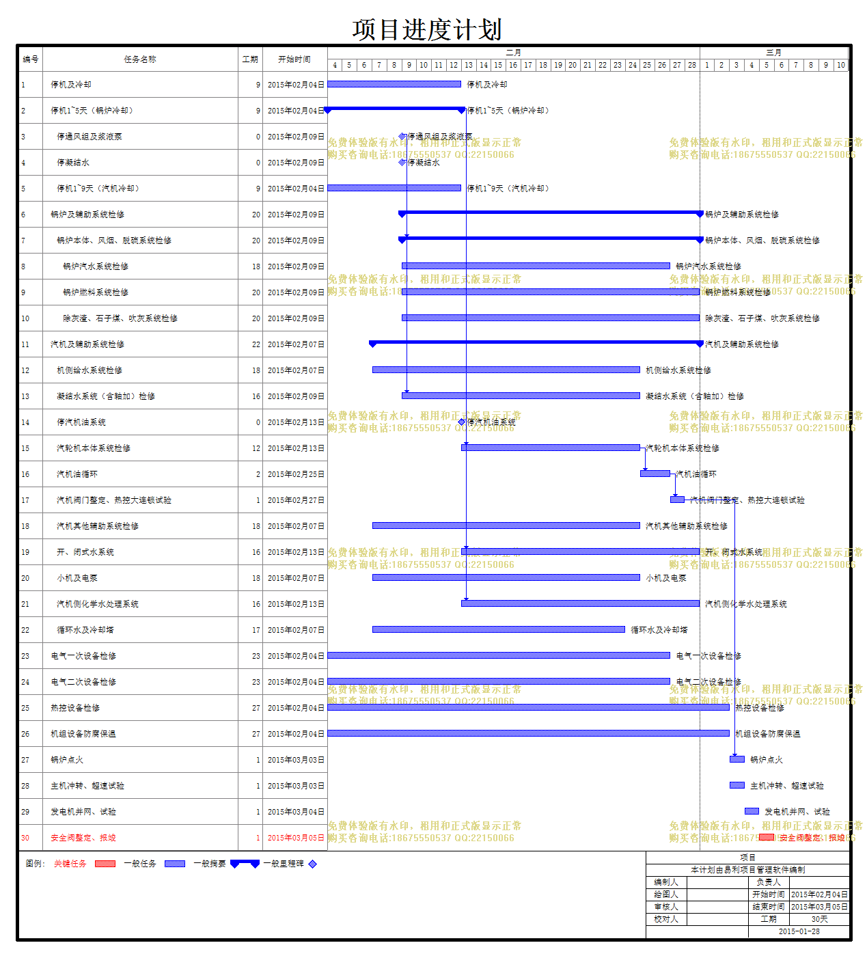Select task name 小机及电泵 in the table
Viewport: 867px width, 956px height.
coord(77,578)
